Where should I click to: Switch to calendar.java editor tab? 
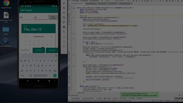click(x=91, y=3)
